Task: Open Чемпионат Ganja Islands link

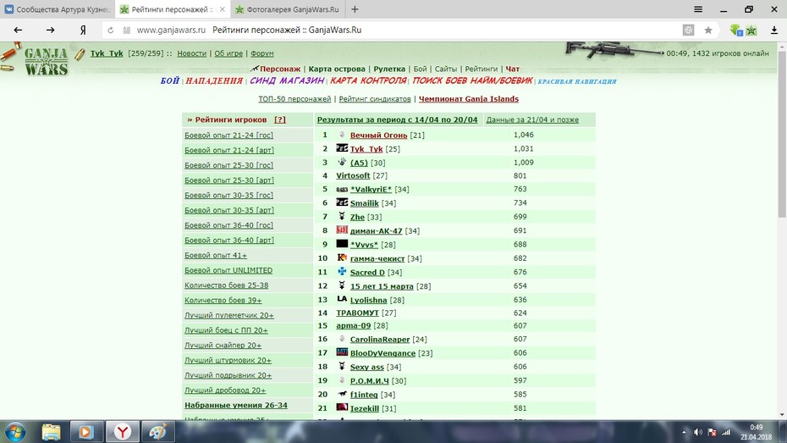Action: (x=469, y=99)
